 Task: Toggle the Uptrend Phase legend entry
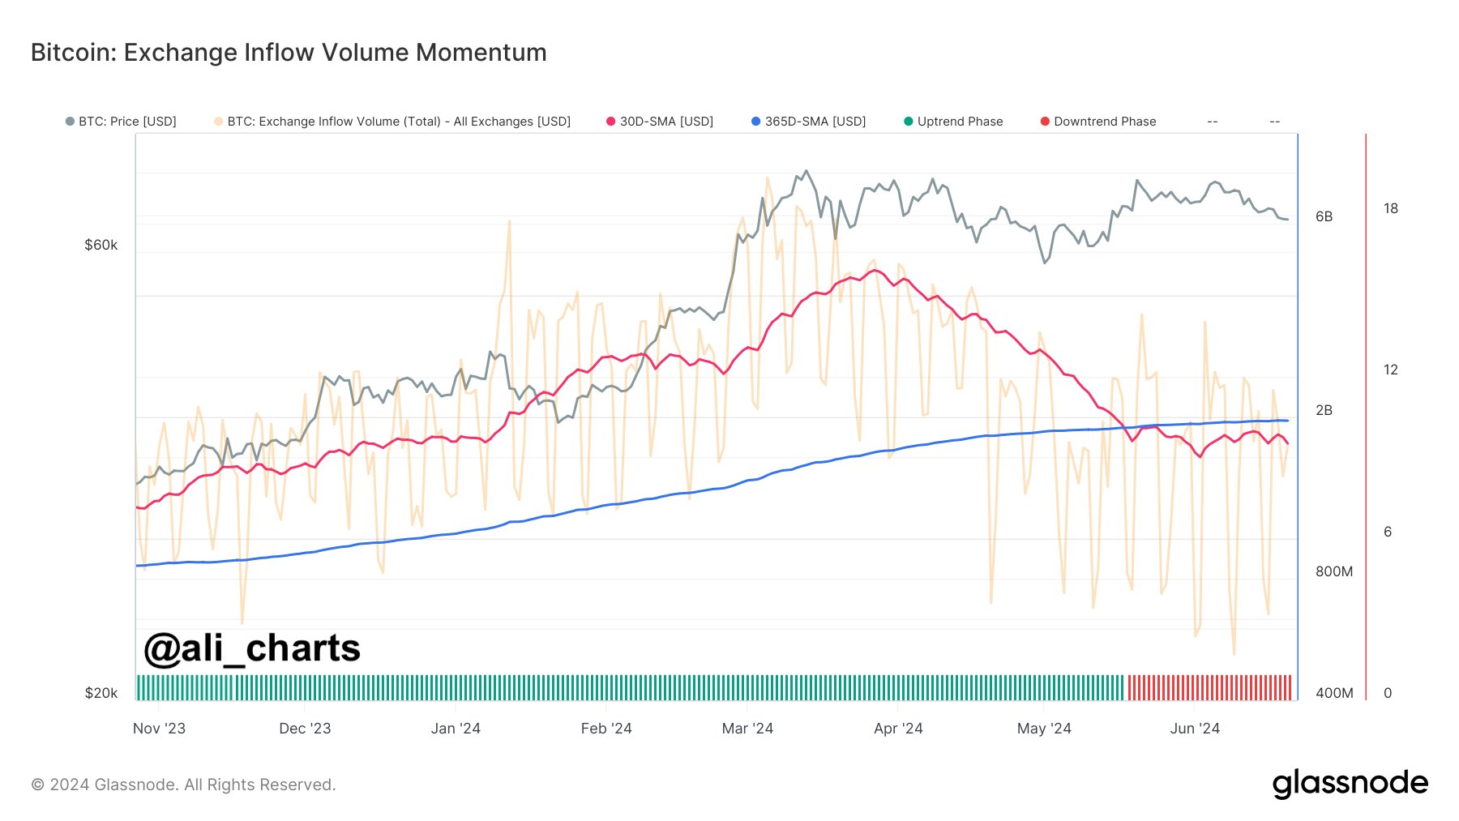click(x=953, y=122)
